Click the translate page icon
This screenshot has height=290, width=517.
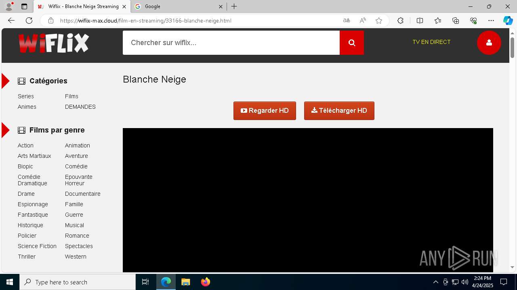click(347, 21)
